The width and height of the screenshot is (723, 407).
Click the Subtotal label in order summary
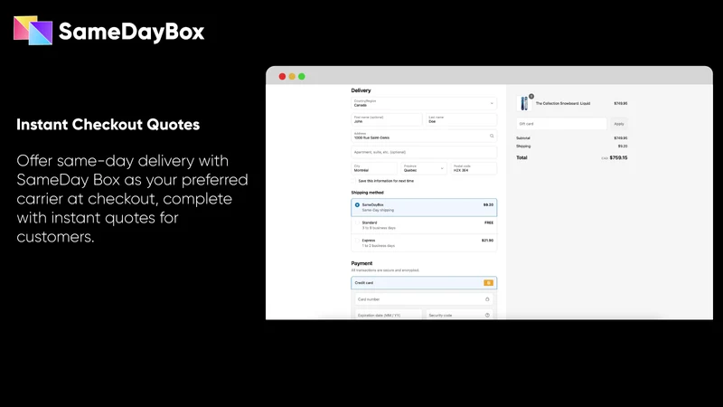tap(523, 138)
